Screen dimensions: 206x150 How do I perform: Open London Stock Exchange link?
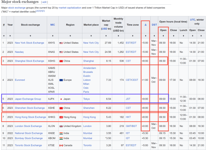28,126
